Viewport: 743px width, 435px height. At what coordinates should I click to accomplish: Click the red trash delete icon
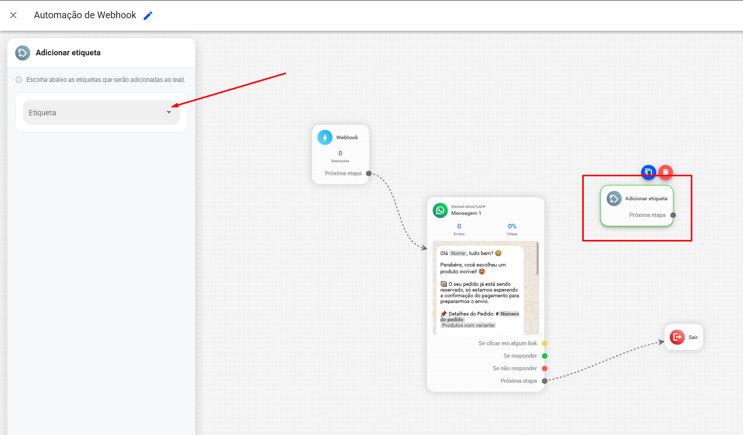point(666,172)
